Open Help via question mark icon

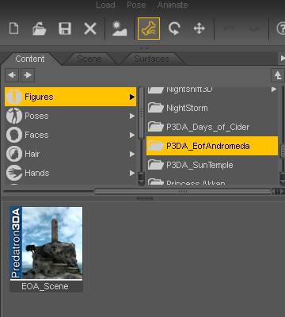281,29
